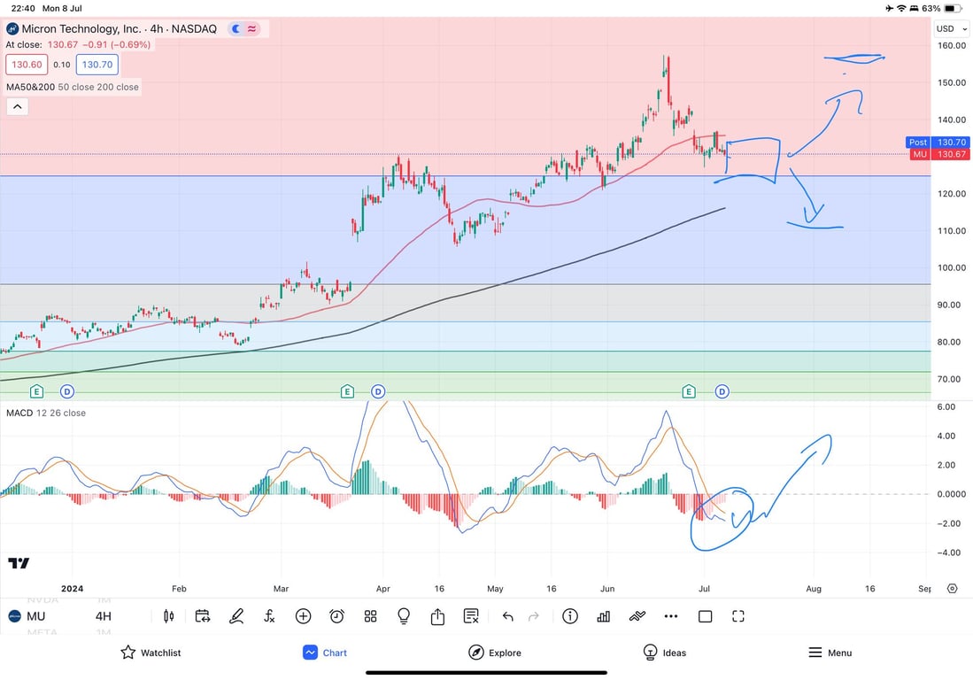Tap the square layout icon
This screenshot has width=973, height=680.
(x=705, y=616)
